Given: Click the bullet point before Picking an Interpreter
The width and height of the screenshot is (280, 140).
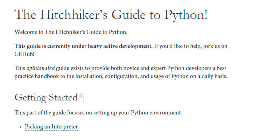Looking at the screenshot, I should tap(21, 127).
